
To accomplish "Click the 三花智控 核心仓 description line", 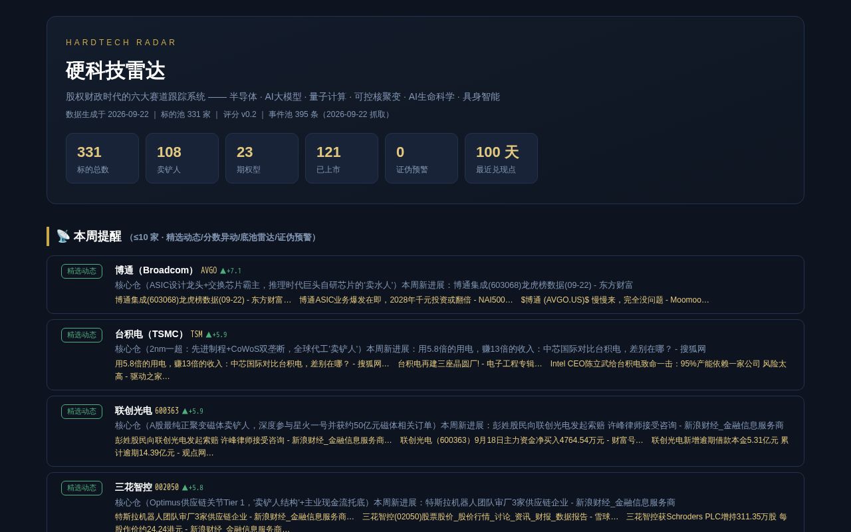I will [x=395, y=503].
